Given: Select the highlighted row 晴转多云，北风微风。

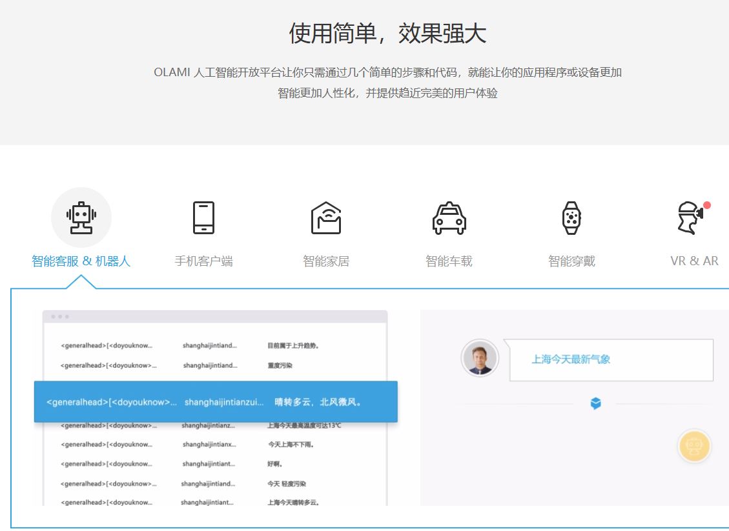Looking at the screenshot, I should coord(216,402).
